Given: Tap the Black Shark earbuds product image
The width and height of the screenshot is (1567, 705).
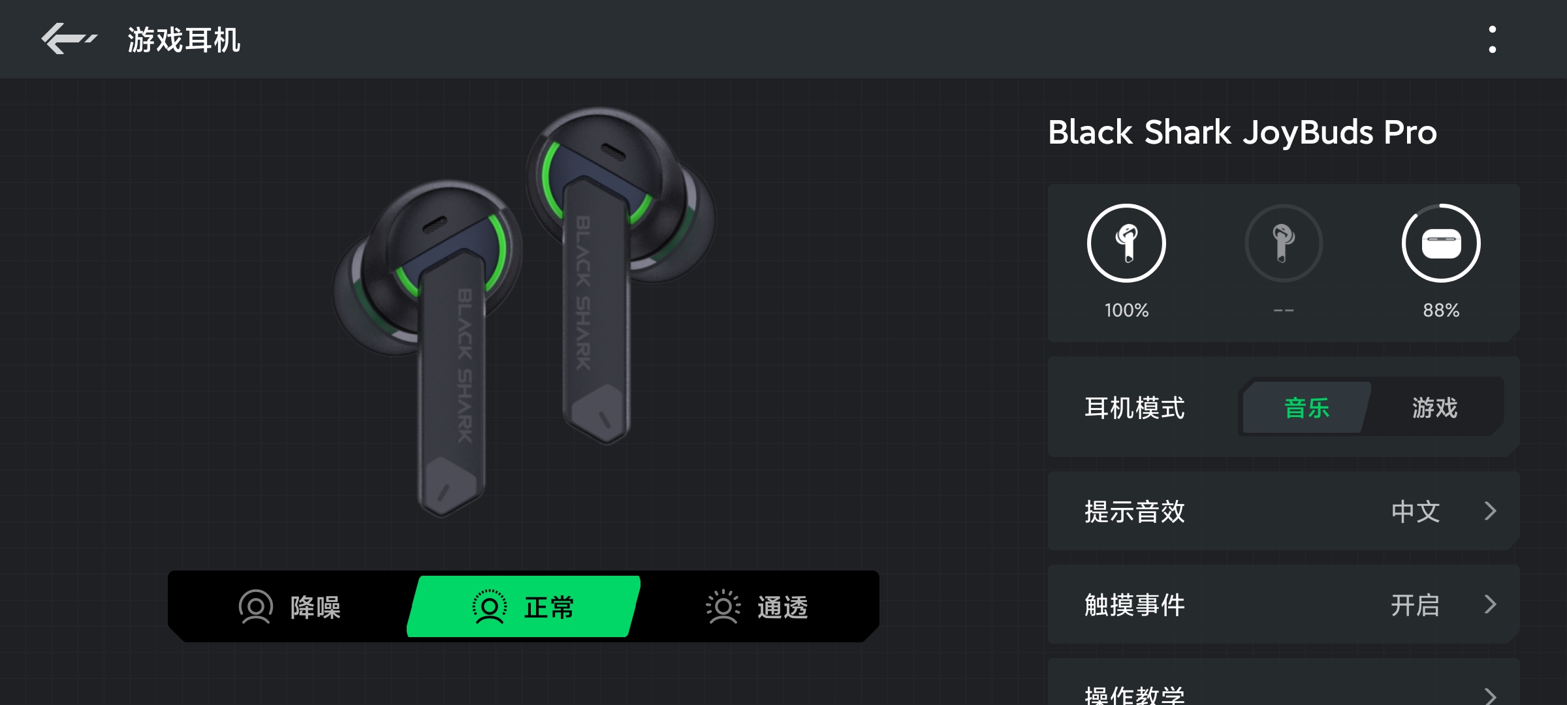Looking at the screenshot, I should point(524,312).
